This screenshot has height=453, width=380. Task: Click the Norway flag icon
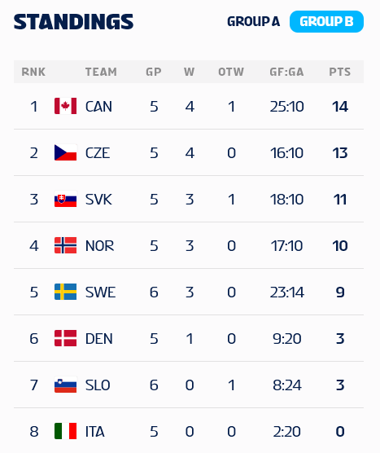point(65,245)
